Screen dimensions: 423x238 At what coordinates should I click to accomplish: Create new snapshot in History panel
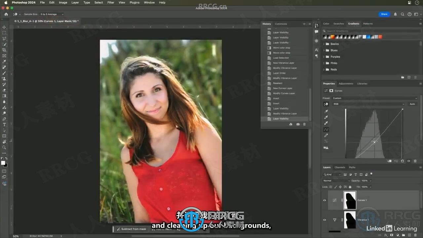pos(298,124)
